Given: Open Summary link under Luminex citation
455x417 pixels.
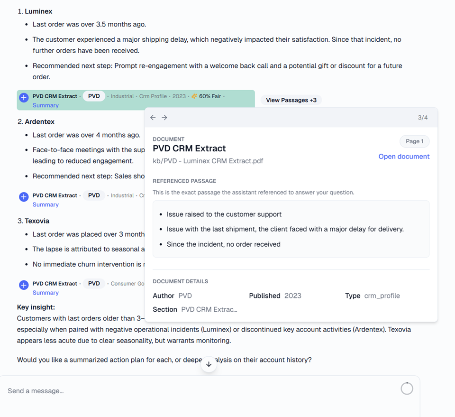Looking at the screenshot, I should click(x=45, y=105).
